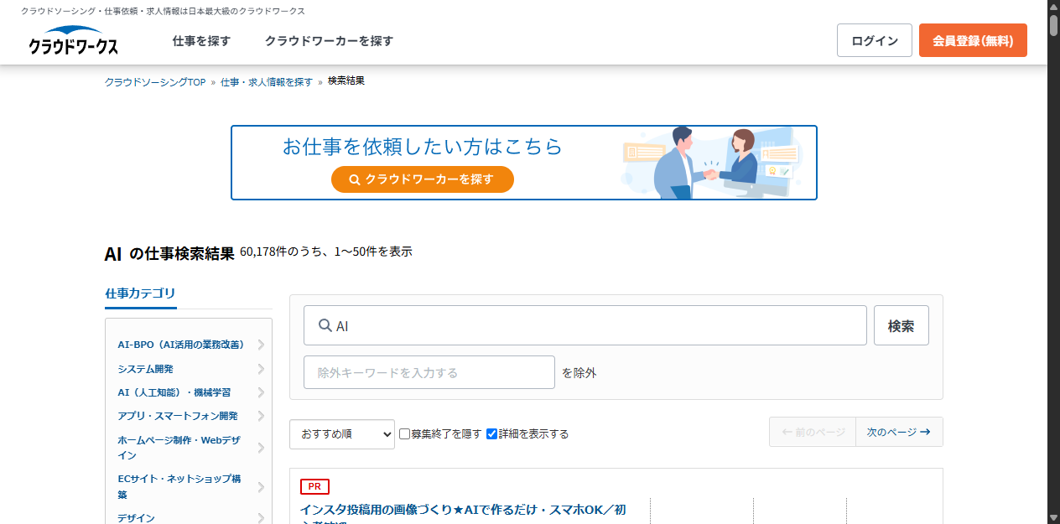Screen dimensions: 1060x524
Task: Open the ECサイト・ネットショップ構築 category link
Action: click(x=179, y=487)
